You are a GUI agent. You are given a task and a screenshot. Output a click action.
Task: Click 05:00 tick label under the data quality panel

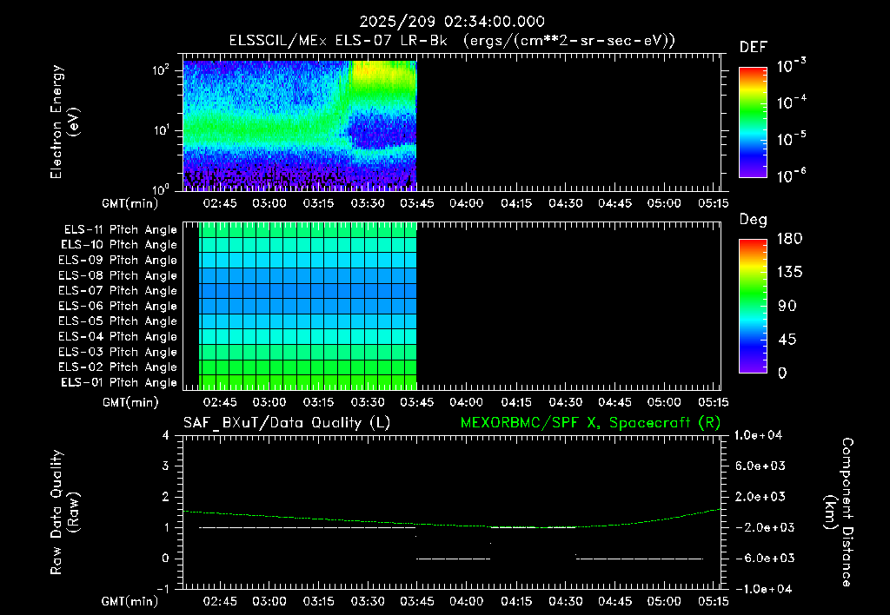(x=664, y=601)
